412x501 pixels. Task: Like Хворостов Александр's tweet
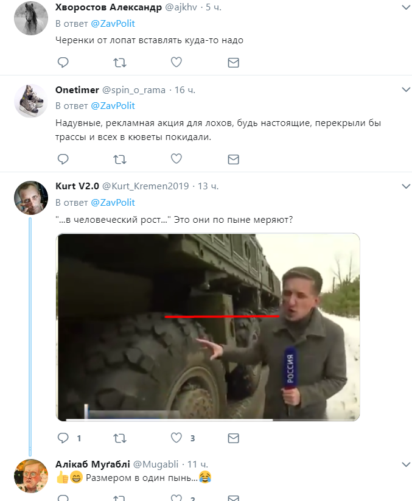pyautogui.click(x=176, y=62)
